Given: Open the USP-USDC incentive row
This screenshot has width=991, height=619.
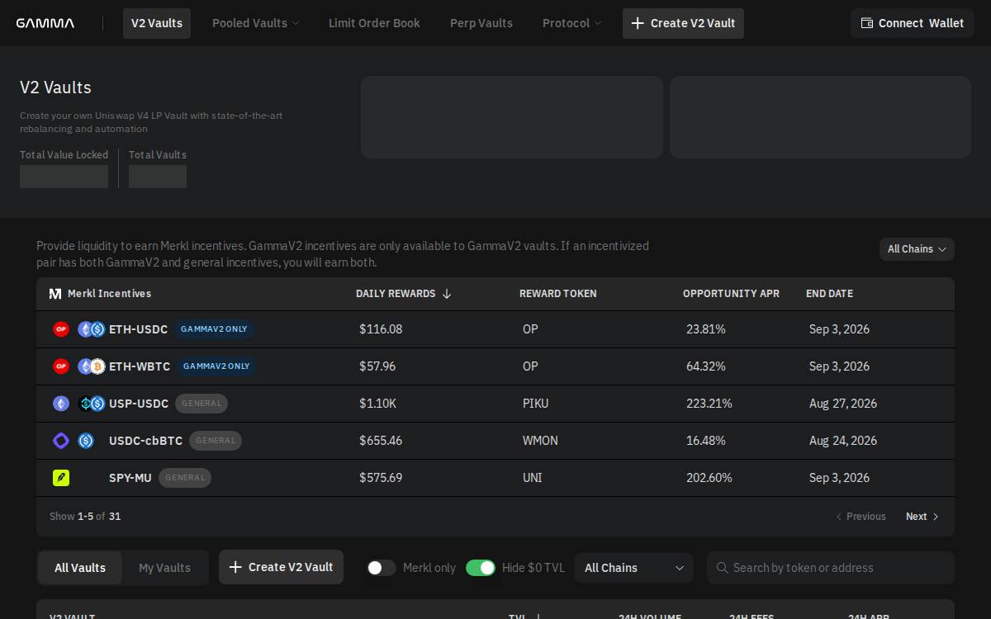Looking at the screenshot, I should click(495, 404).
